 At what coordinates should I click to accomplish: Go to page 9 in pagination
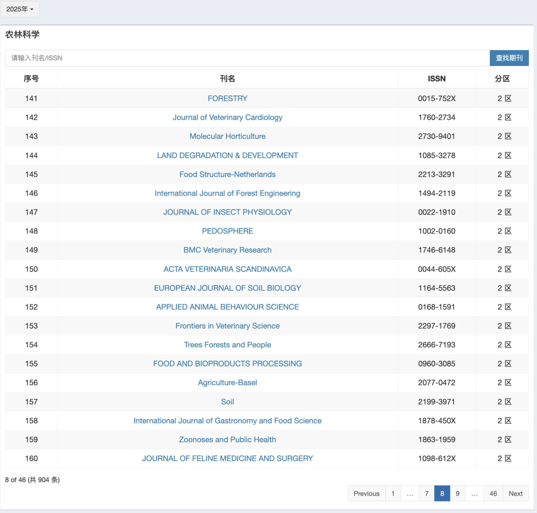coord(457,494)
